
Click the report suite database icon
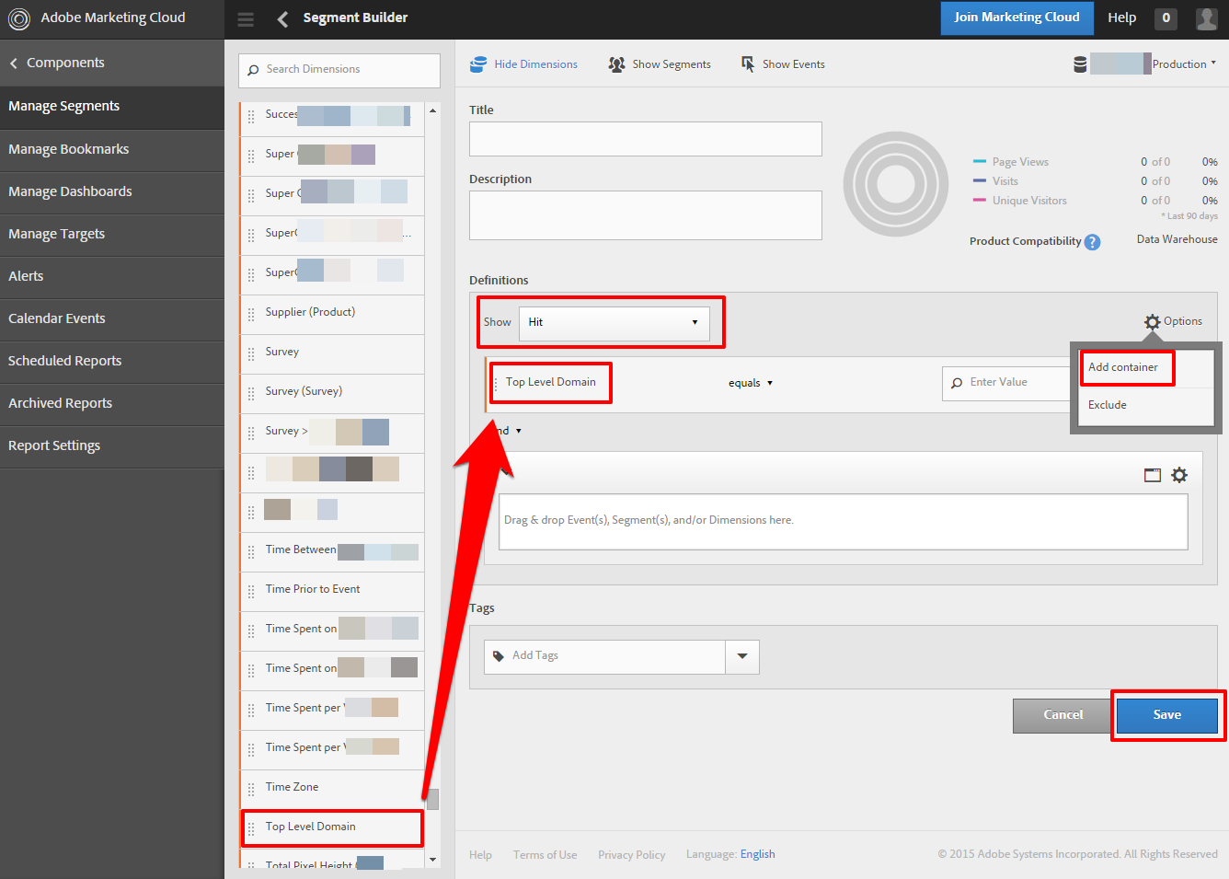pyautogui.click(x=1080, y=64)
